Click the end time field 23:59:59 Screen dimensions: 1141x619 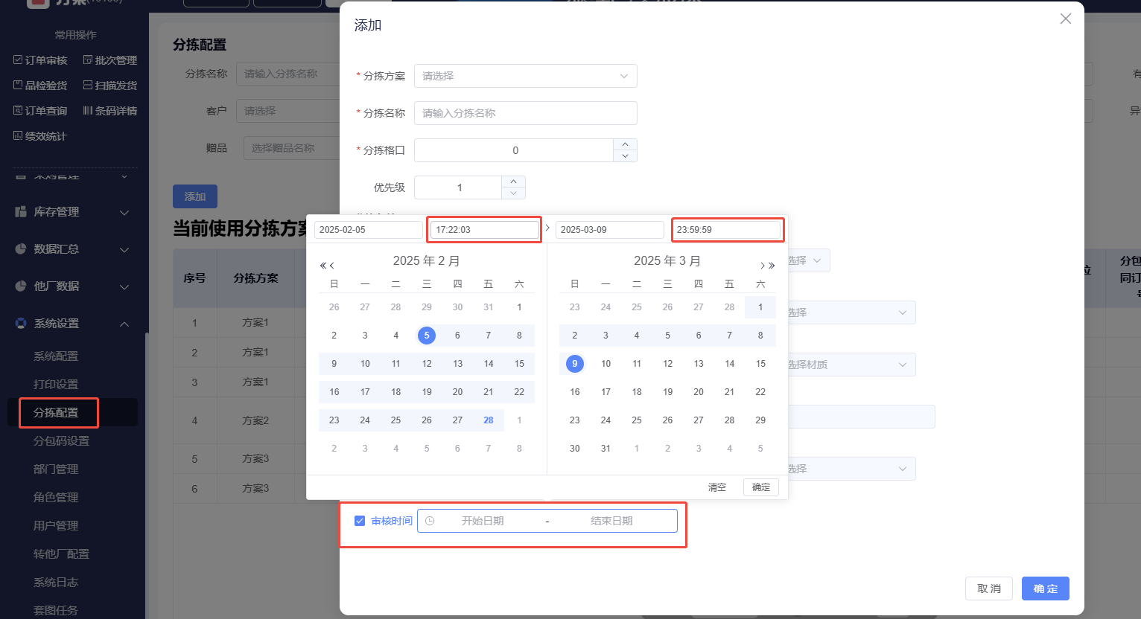pos(726,230)
